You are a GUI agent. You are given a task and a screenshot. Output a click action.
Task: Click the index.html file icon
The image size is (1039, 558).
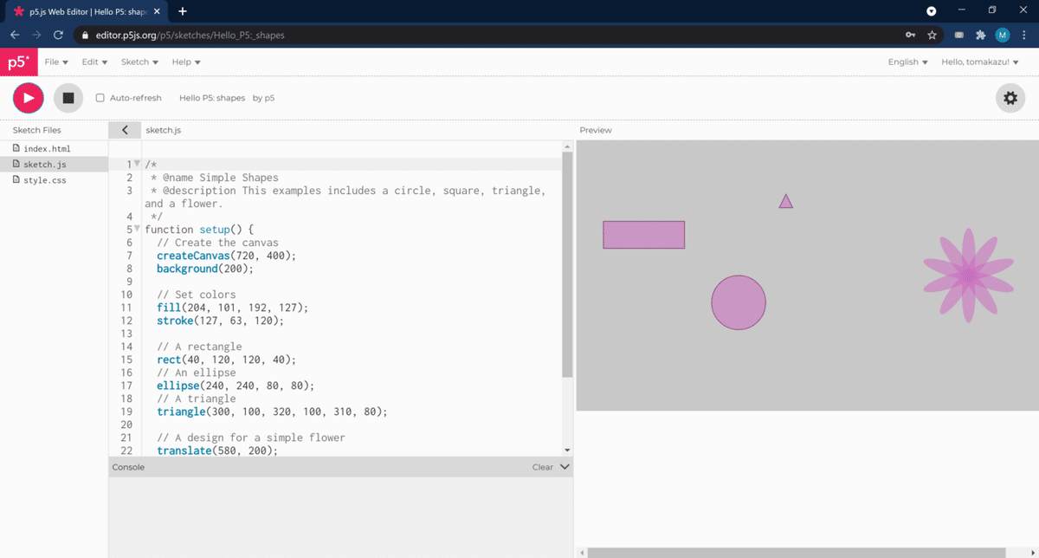tap(16, 148)
